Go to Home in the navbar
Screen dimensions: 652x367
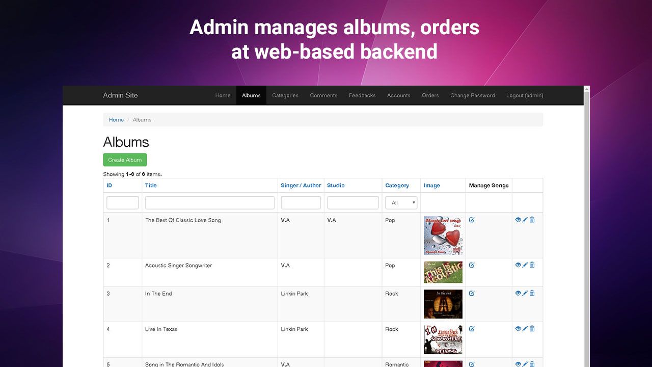coord(223,95)
